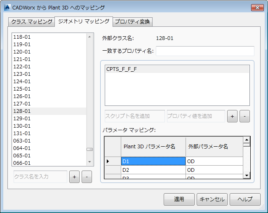The width and height of the screenshot is (268, 213).
Task: Add class with plus button below list
Action: pos(74,177)
